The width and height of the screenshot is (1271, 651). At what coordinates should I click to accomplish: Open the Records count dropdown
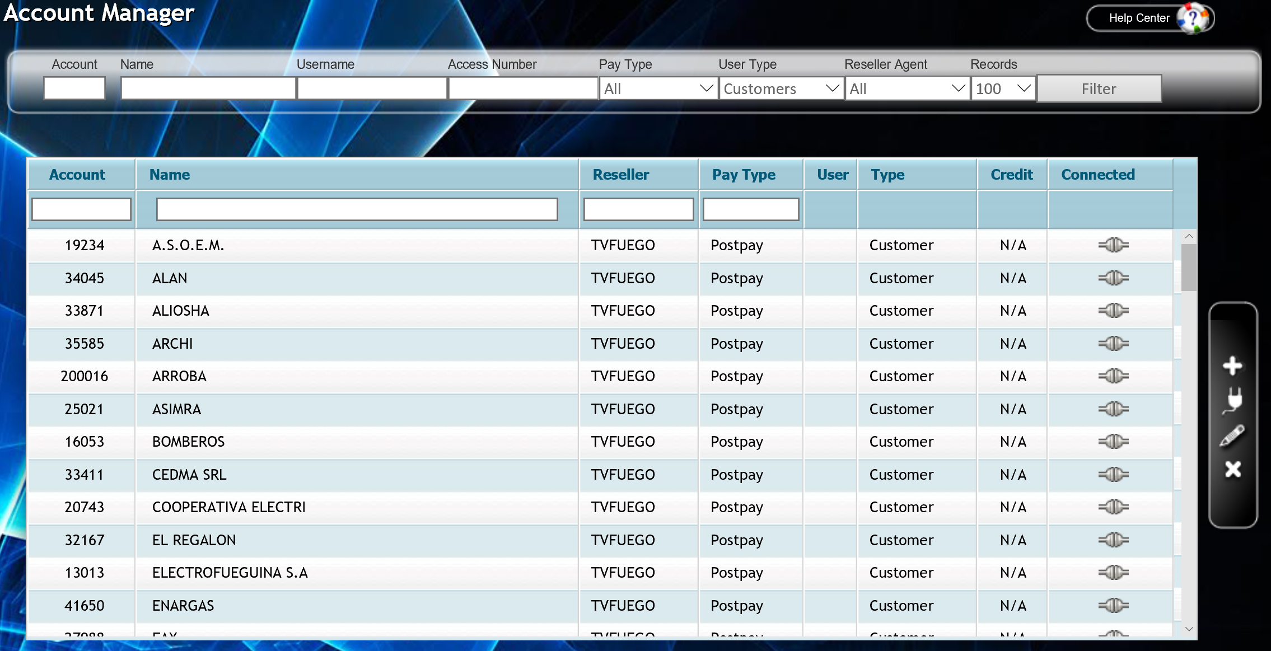1003,88
